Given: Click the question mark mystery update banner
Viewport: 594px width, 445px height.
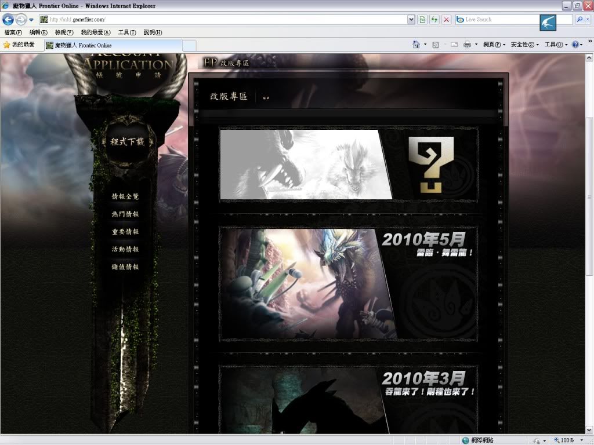Looking at the screenshot, I should coord(349,165).
